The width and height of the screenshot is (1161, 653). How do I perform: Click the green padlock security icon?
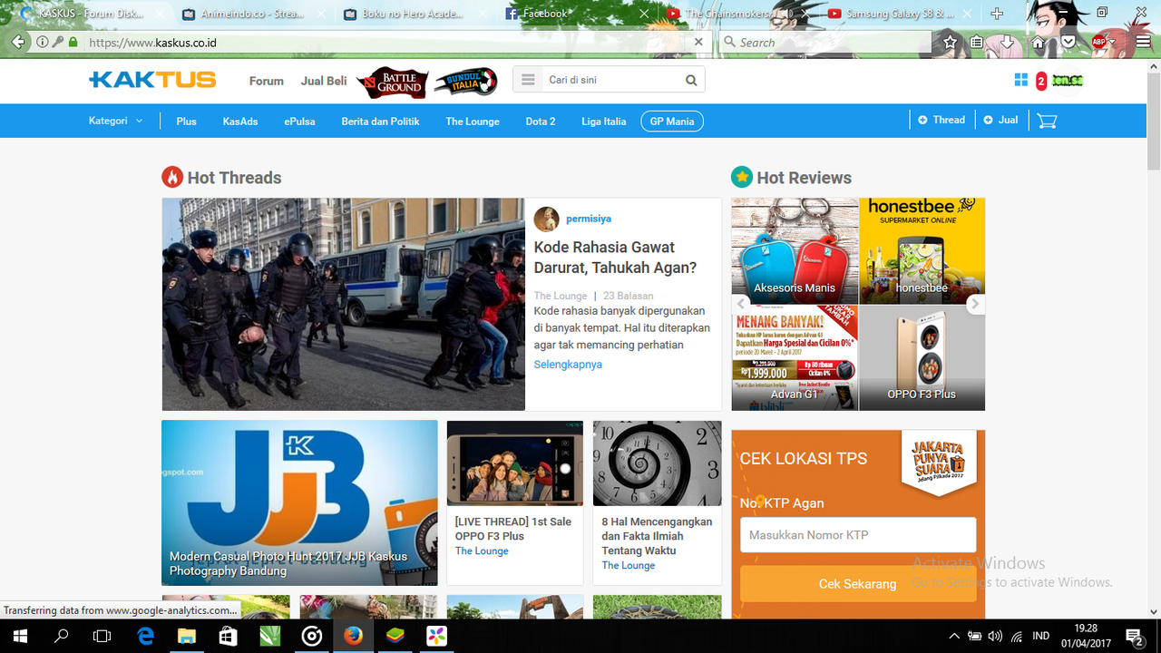72,43
